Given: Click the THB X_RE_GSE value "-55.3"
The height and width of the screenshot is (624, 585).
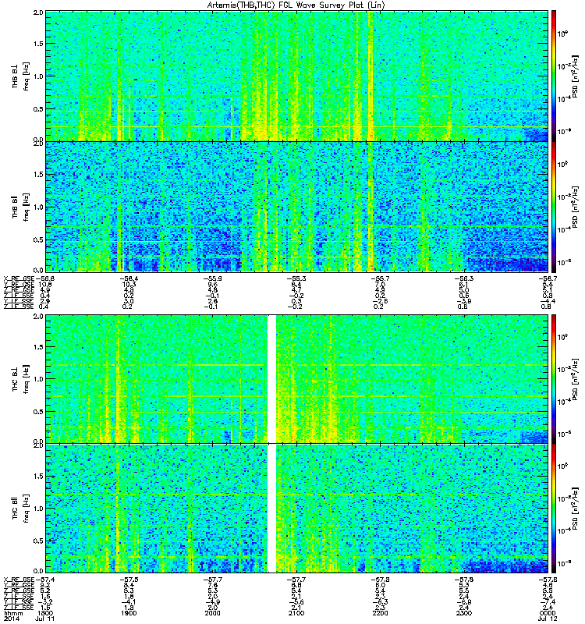Looking at the screenshot, I should (x=296, y=278).
